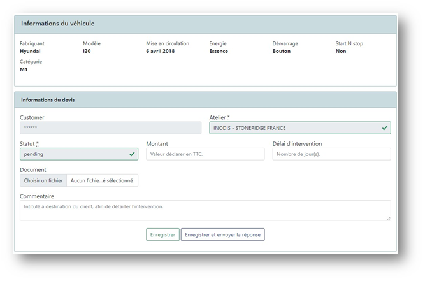Click the Informations du devis header
Screen dimensions: 425x281
pos(48,100)
